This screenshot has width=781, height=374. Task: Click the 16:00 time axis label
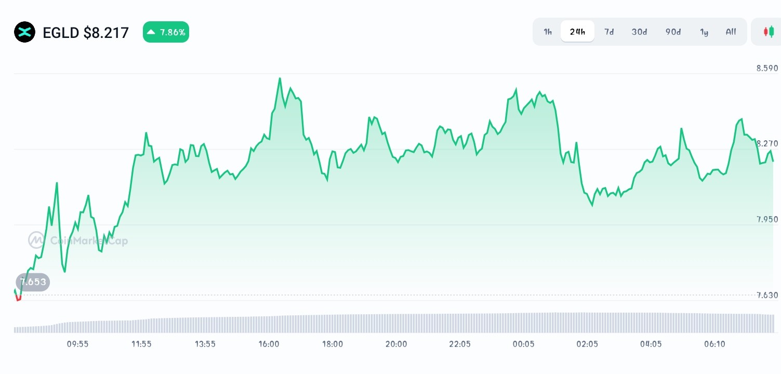(x=269, y=344)
